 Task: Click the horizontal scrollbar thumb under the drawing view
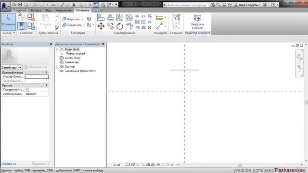pos(240,165)
